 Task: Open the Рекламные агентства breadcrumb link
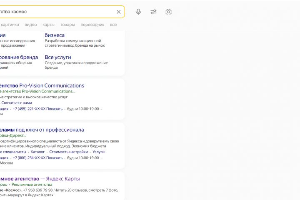tap(32, 185)
